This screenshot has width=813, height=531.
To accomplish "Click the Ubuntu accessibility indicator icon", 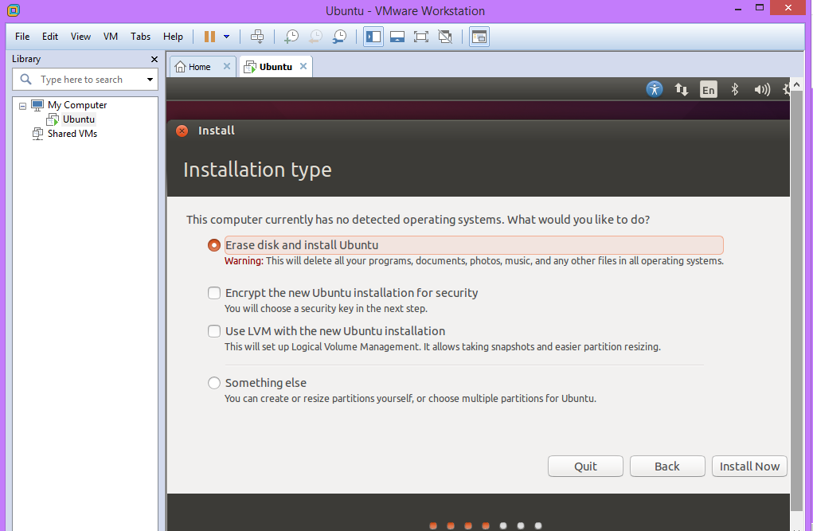I will tap(655, 89).
